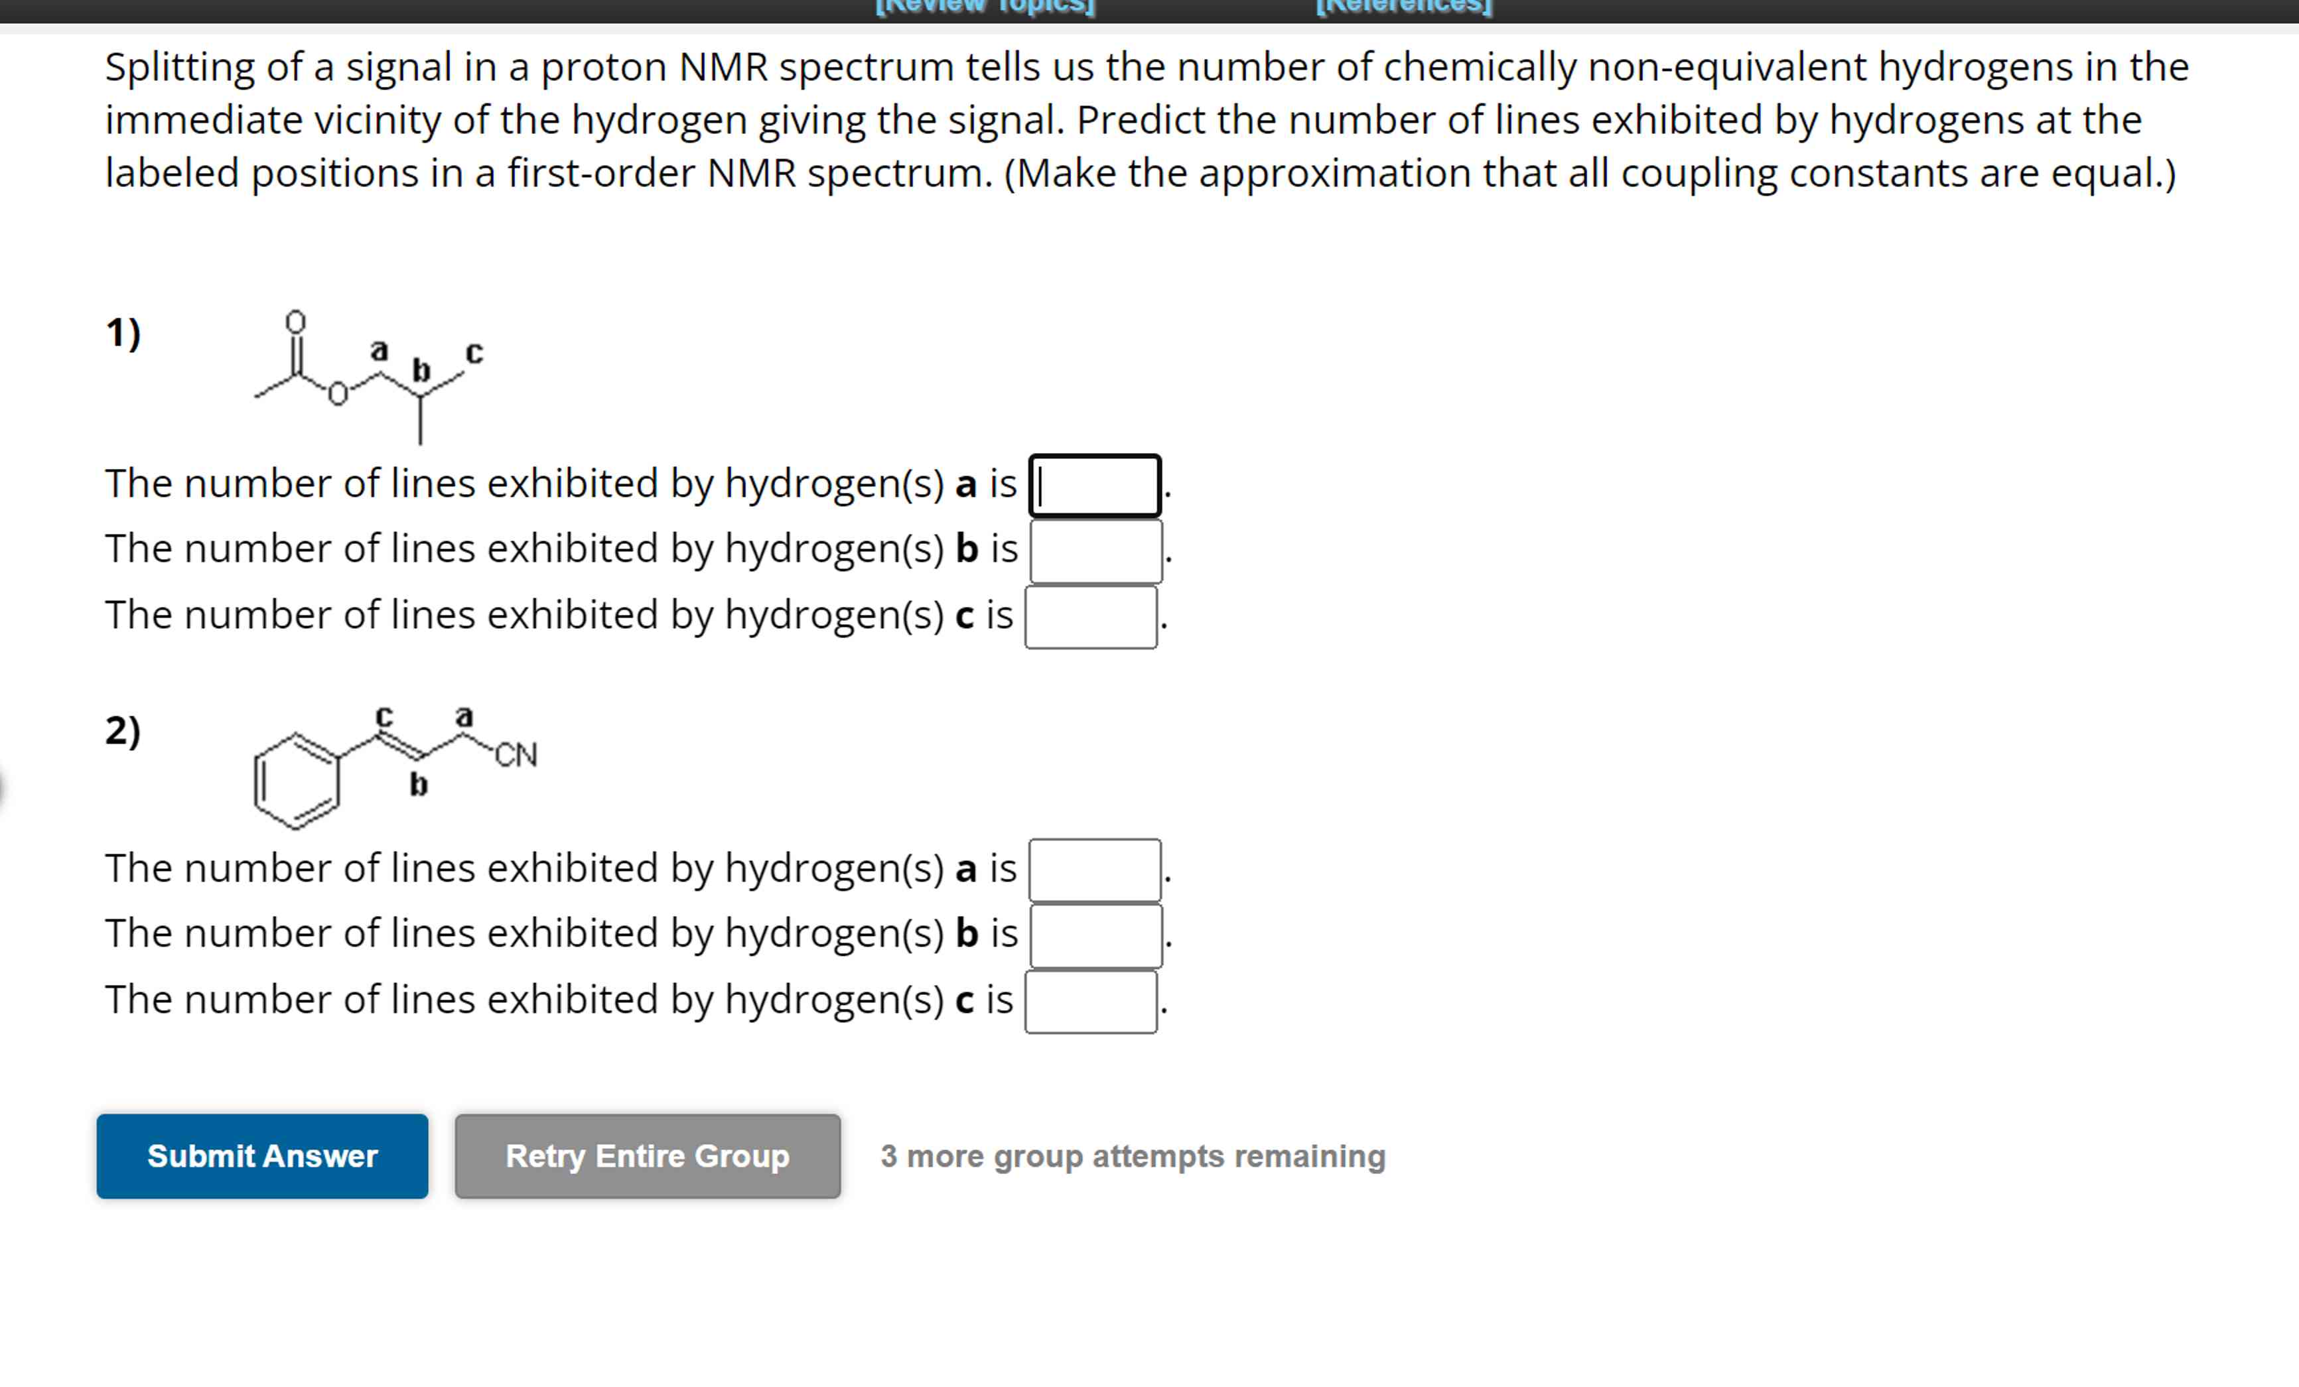Image resolution: width=2299 pixels, height=1387 pixels.
Task: Click label c on the problem 2 structure
Action: 385,717
